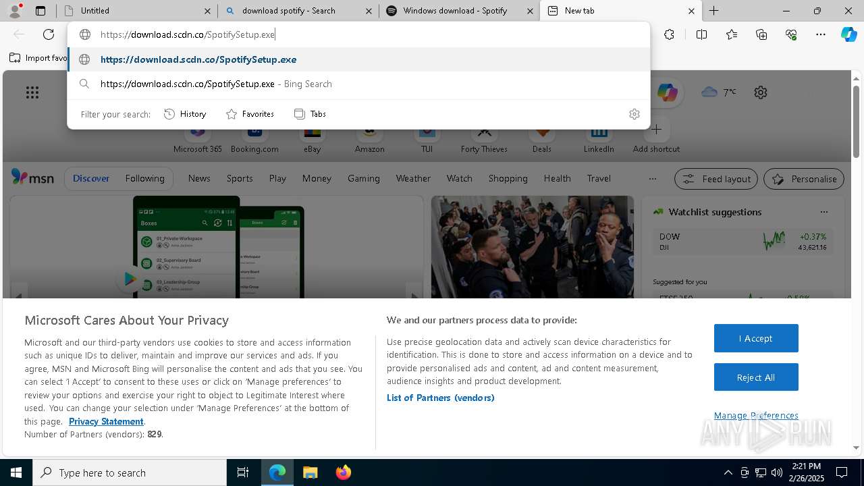The image size is (864, 486).
Task: Open the Sports category
Action: click(240, 178)
